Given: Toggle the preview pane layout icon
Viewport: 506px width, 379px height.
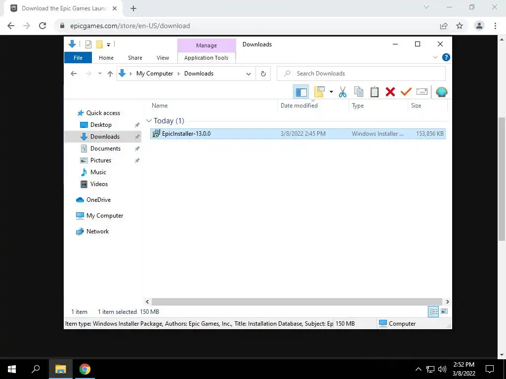Looking at the screenshot, I should click(301, 92).
